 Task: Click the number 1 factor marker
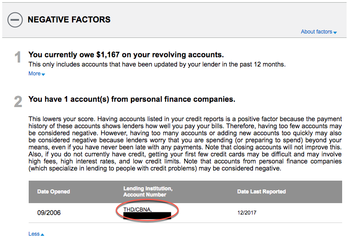pos(18,57)
